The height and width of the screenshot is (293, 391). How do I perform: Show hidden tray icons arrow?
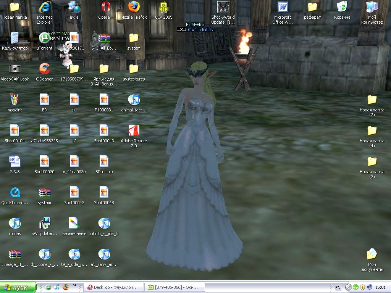click(x=348, y=288)
